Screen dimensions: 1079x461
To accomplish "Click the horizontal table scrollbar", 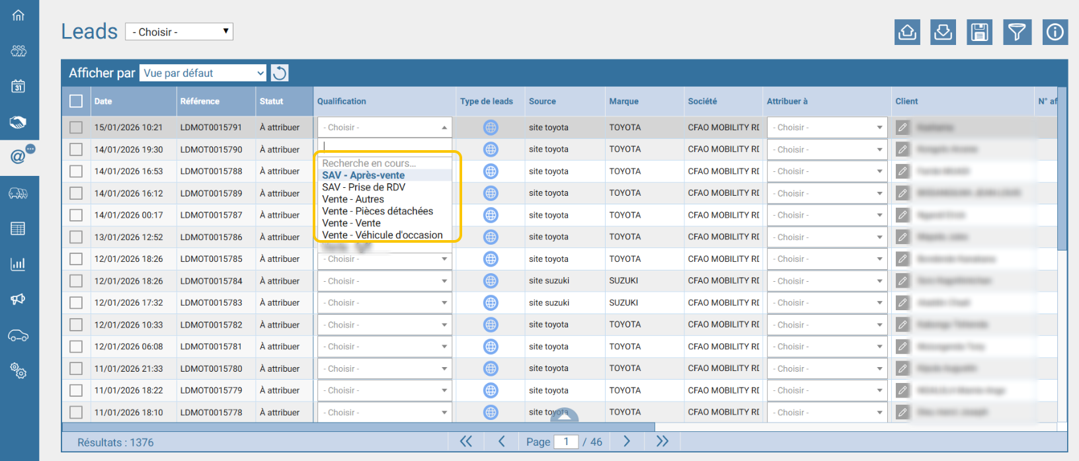I will [358, 427].
